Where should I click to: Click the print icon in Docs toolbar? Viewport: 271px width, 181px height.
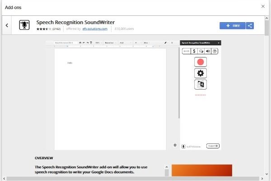pyautogui.click(x=80, y=43)
